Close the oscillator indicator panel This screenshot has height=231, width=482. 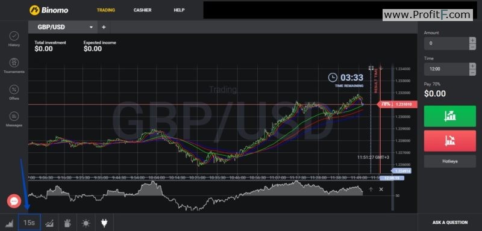(381, 189)
